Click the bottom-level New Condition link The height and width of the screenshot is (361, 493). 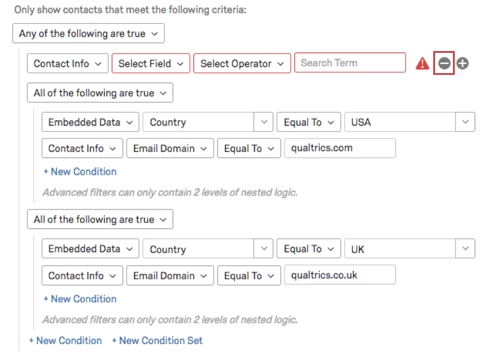pyautogui.click(x=65, y=341)
